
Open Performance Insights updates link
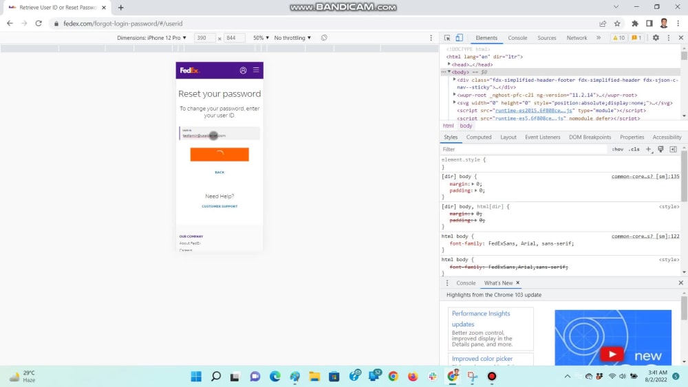coord(480,319)
